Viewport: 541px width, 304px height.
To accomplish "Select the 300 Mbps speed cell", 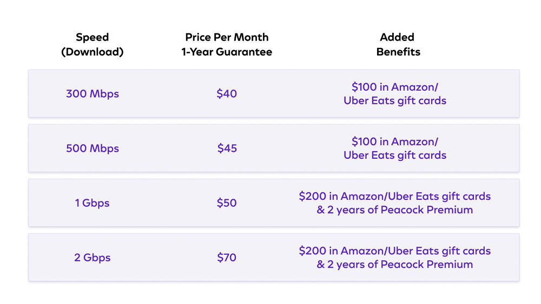I will click(92, 93).
